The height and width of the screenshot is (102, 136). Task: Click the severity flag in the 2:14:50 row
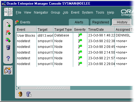(80, 52)
